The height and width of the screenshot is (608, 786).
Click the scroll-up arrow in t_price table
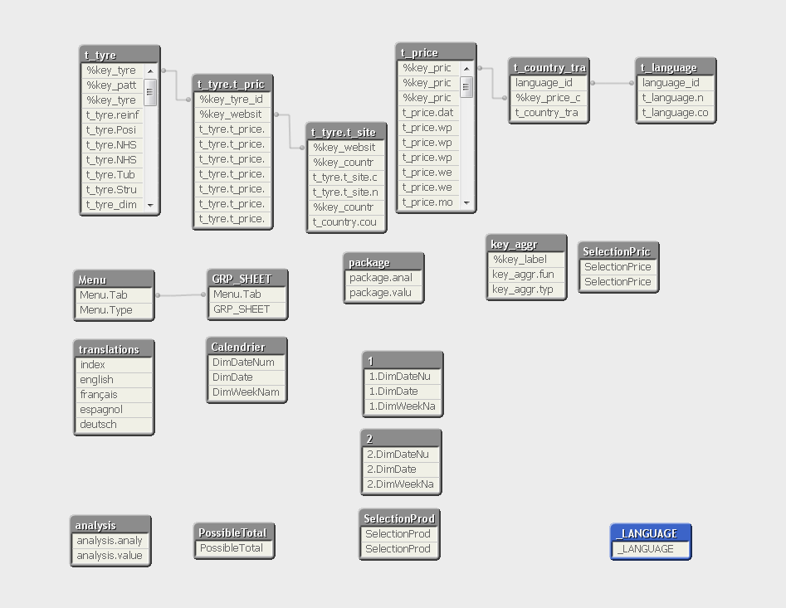(466, 69)
